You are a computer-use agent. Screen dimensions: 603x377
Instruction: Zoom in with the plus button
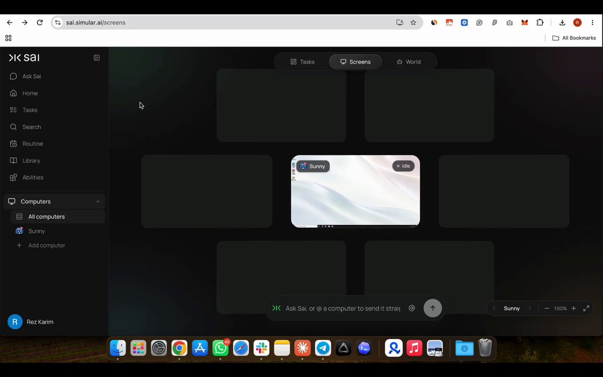[x=574, y=309]
